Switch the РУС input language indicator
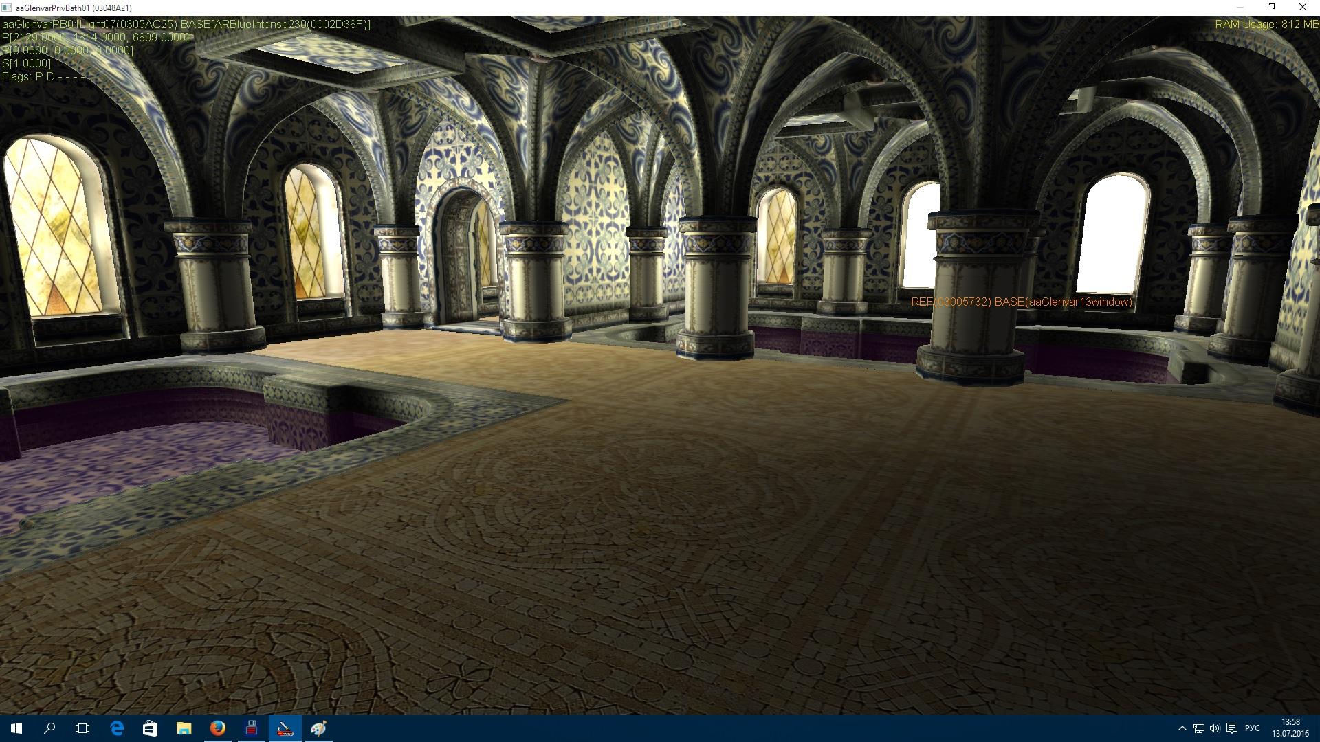Screen dimensions: 1320x742 (x=1253, y=728)
